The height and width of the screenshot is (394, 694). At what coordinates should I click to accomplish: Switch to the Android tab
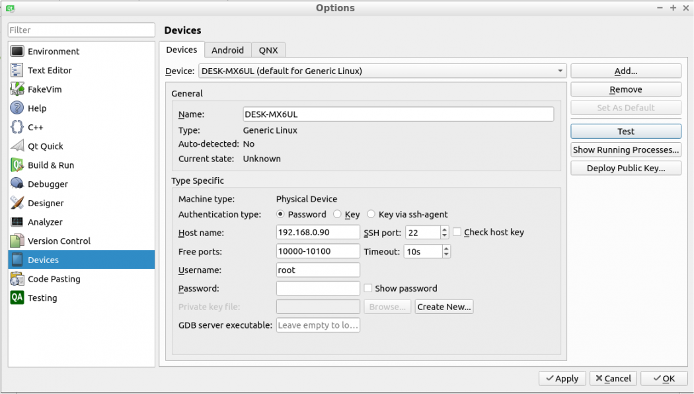227,50
